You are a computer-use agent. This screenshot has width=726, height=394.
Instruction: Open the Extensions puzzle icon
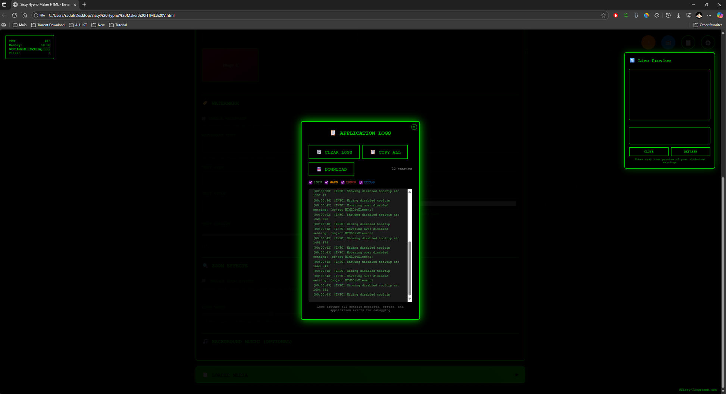657,15
